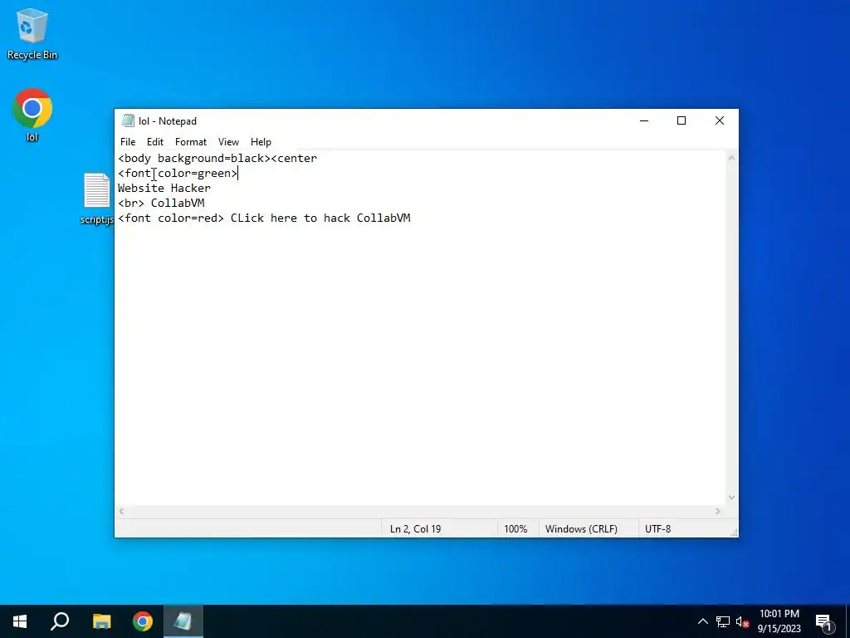Show hidden system tray icons
Screen dimensions: 850x638
[702, 621]
